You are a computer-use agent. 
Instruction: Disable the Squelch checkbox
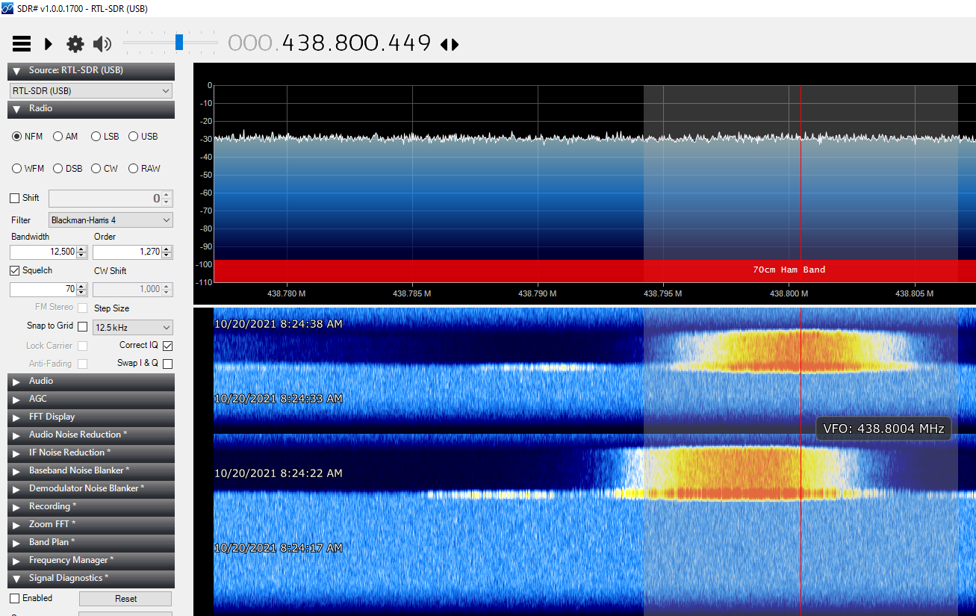tap(15, 270)
